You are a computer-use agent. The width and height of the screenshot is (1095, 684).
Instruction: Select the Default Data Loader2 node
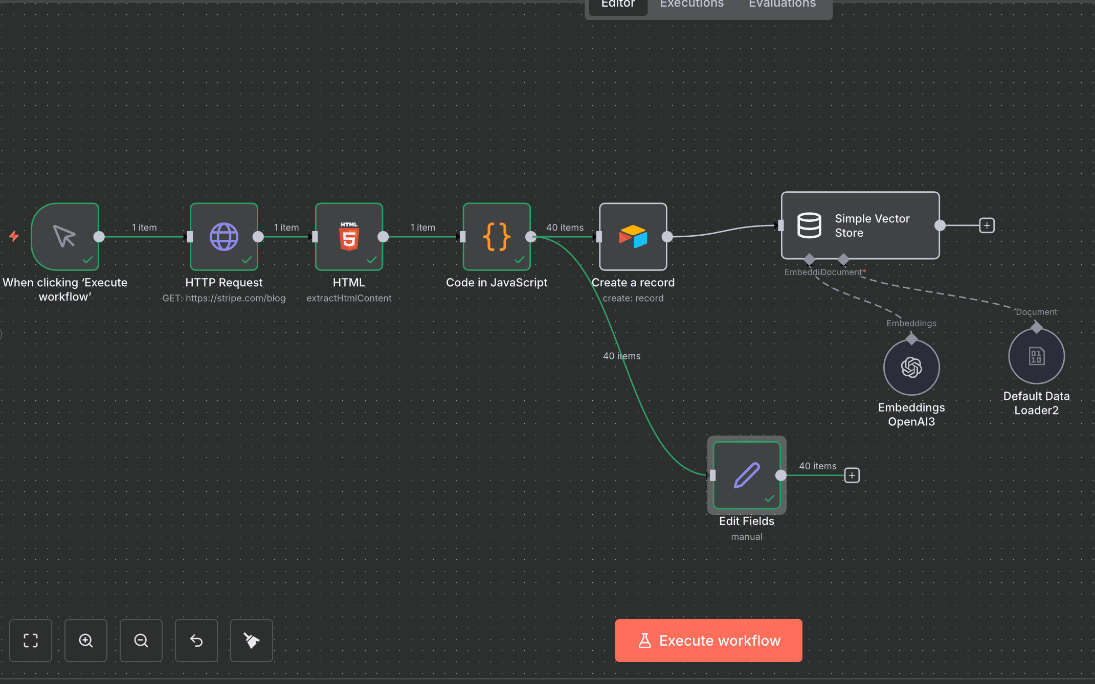1036,356
